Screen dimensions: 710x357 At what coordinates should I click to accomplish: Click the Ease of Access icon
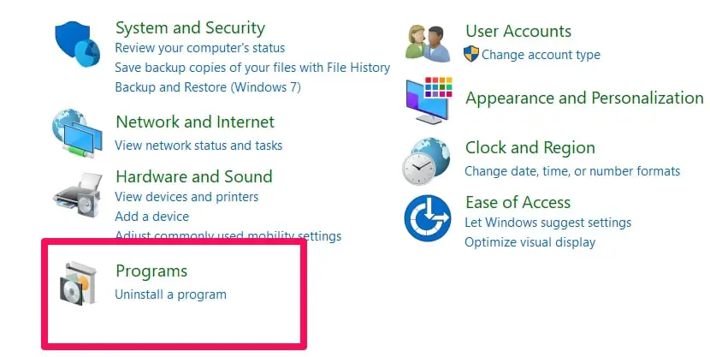coord(428,218)
